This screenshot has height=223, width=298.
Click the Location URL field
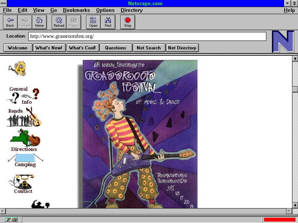[147, 36]
